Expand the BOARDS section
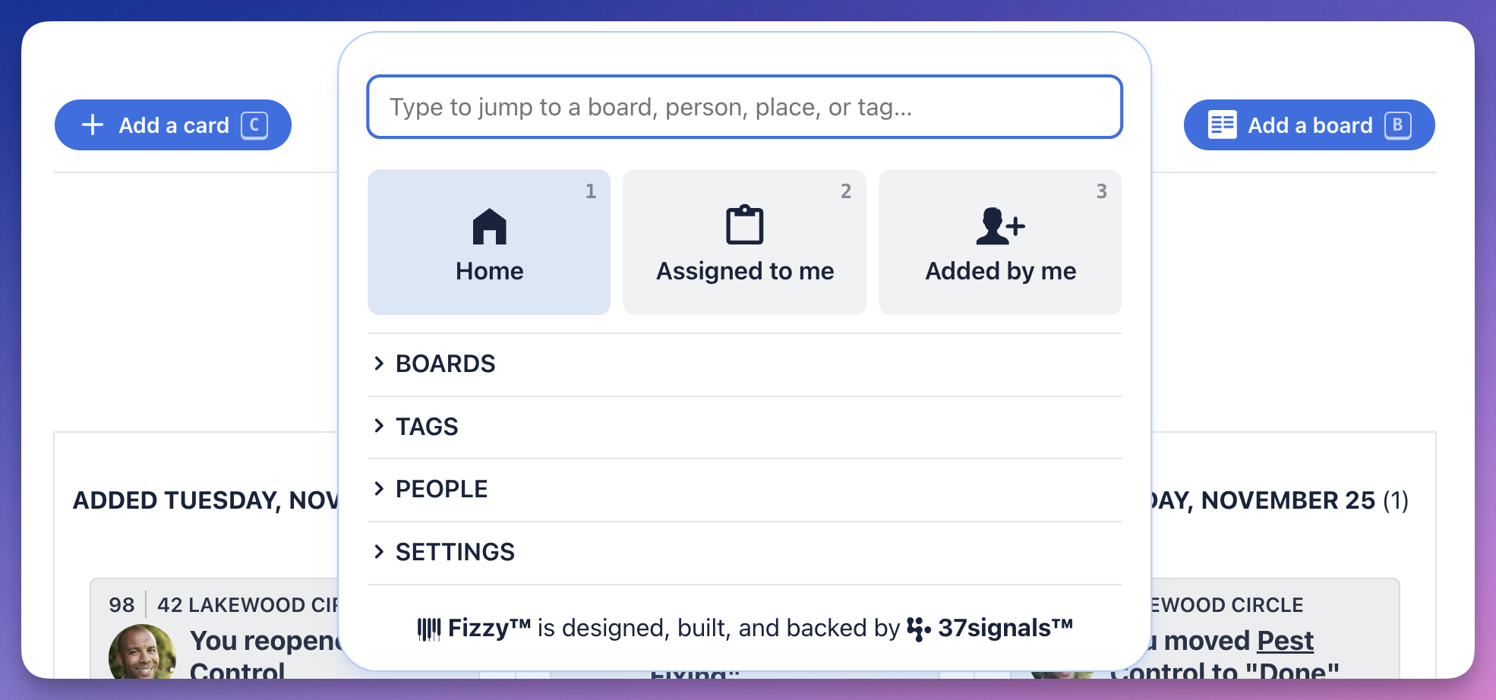Screen dimensions: 1496x700 [444, 364]
